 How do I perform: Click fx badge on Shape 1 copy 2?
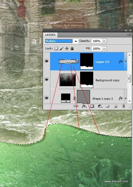click(121, 98)
